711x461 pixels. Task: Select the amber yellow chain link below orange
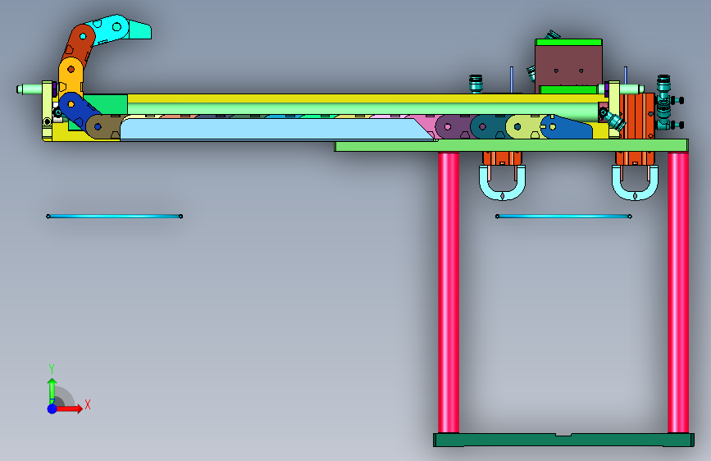click(x=71, y=77)
